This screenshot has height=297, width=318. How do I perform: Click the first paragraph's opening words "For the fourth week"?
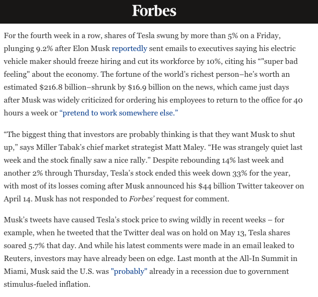click(x=38, y=35)
